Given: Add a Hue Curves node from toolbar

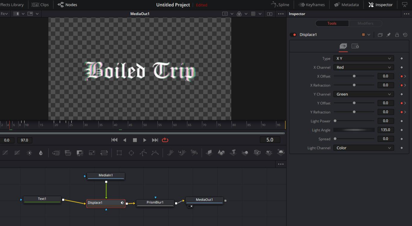Looking at the screenshot, I should click(x=17, y=153).
